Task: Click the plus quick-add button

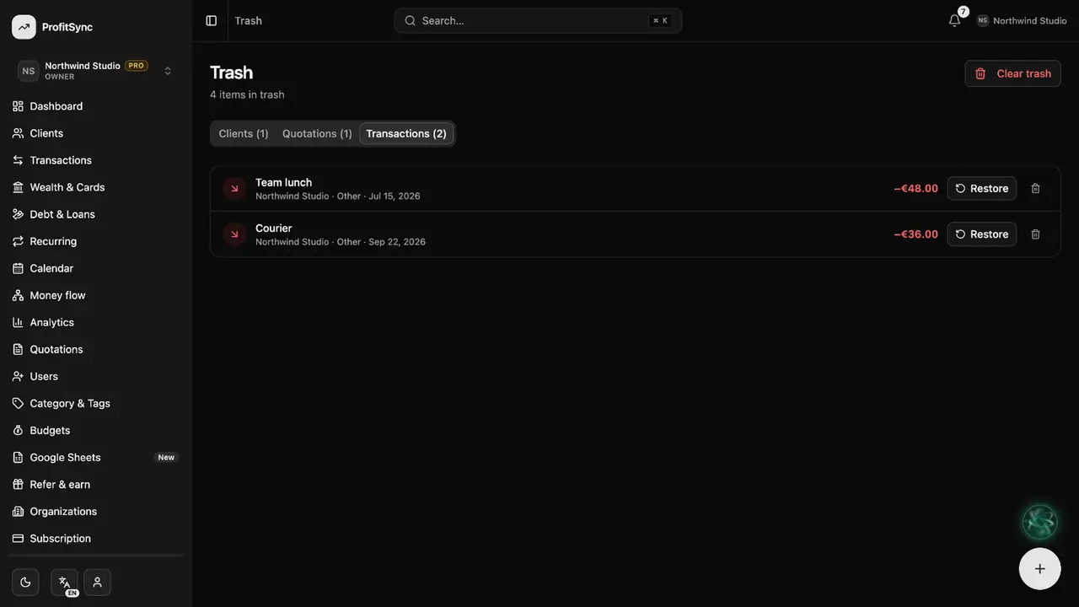Action: (x=1039, y=569)
